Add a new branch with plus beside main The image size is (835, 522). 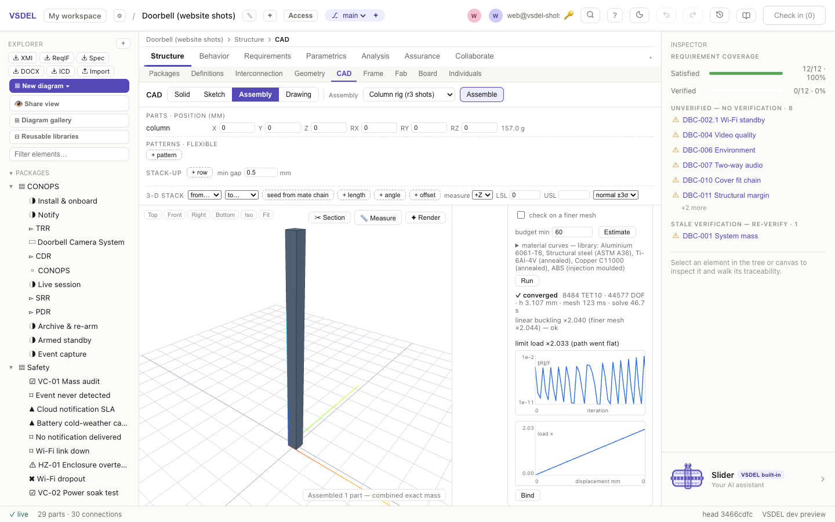[376, 16]
